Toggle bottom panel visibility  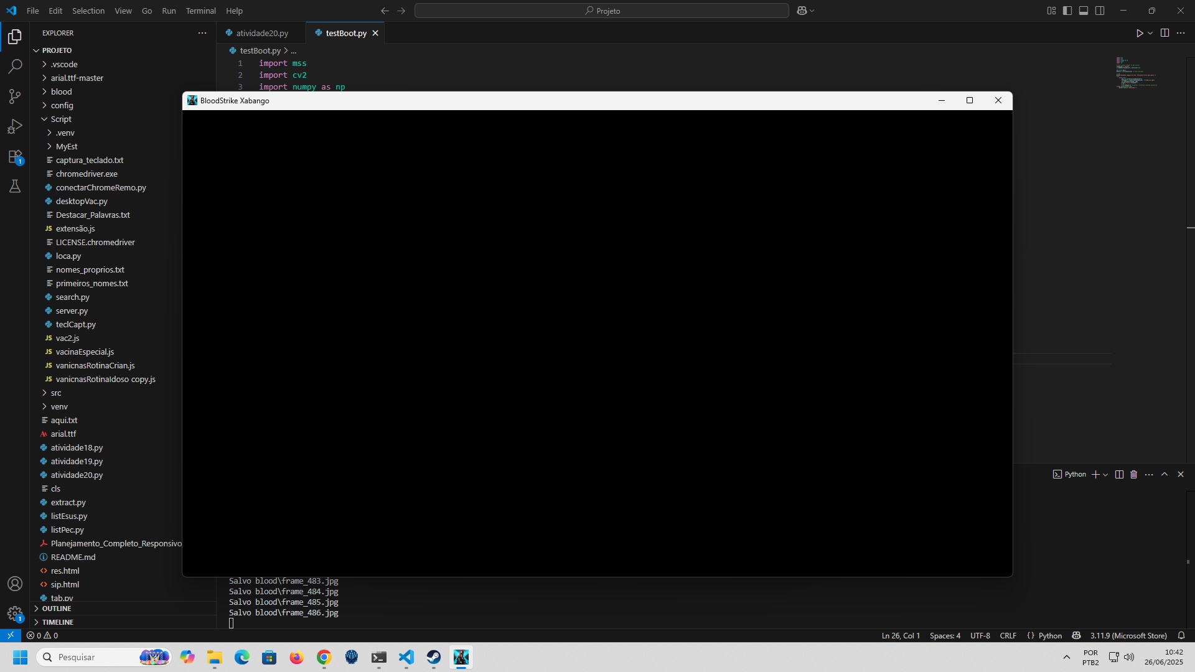click(1084, 11)
